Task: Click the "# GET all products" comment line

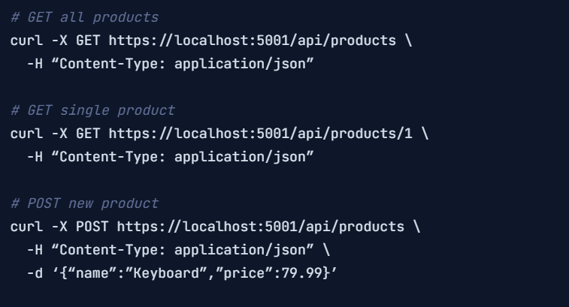Action: click(84, 17)
